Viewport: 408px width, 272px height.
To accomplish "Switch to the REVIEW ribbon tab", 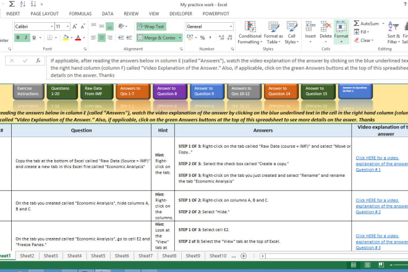I will coord(131,14).
